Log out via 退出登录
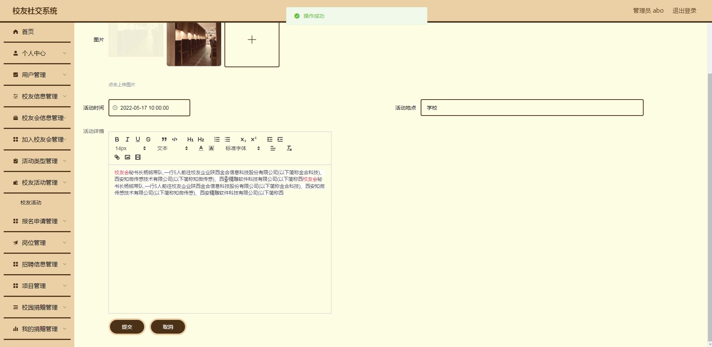 coord(684,11)
